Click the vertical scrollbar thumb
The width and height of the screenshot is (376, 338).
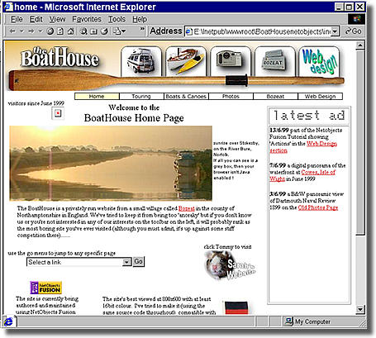point(359,142)
